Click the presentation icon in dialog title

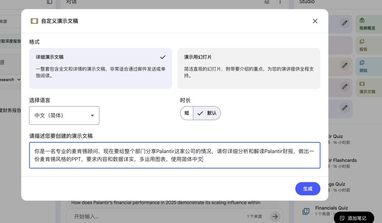(34, 21)
